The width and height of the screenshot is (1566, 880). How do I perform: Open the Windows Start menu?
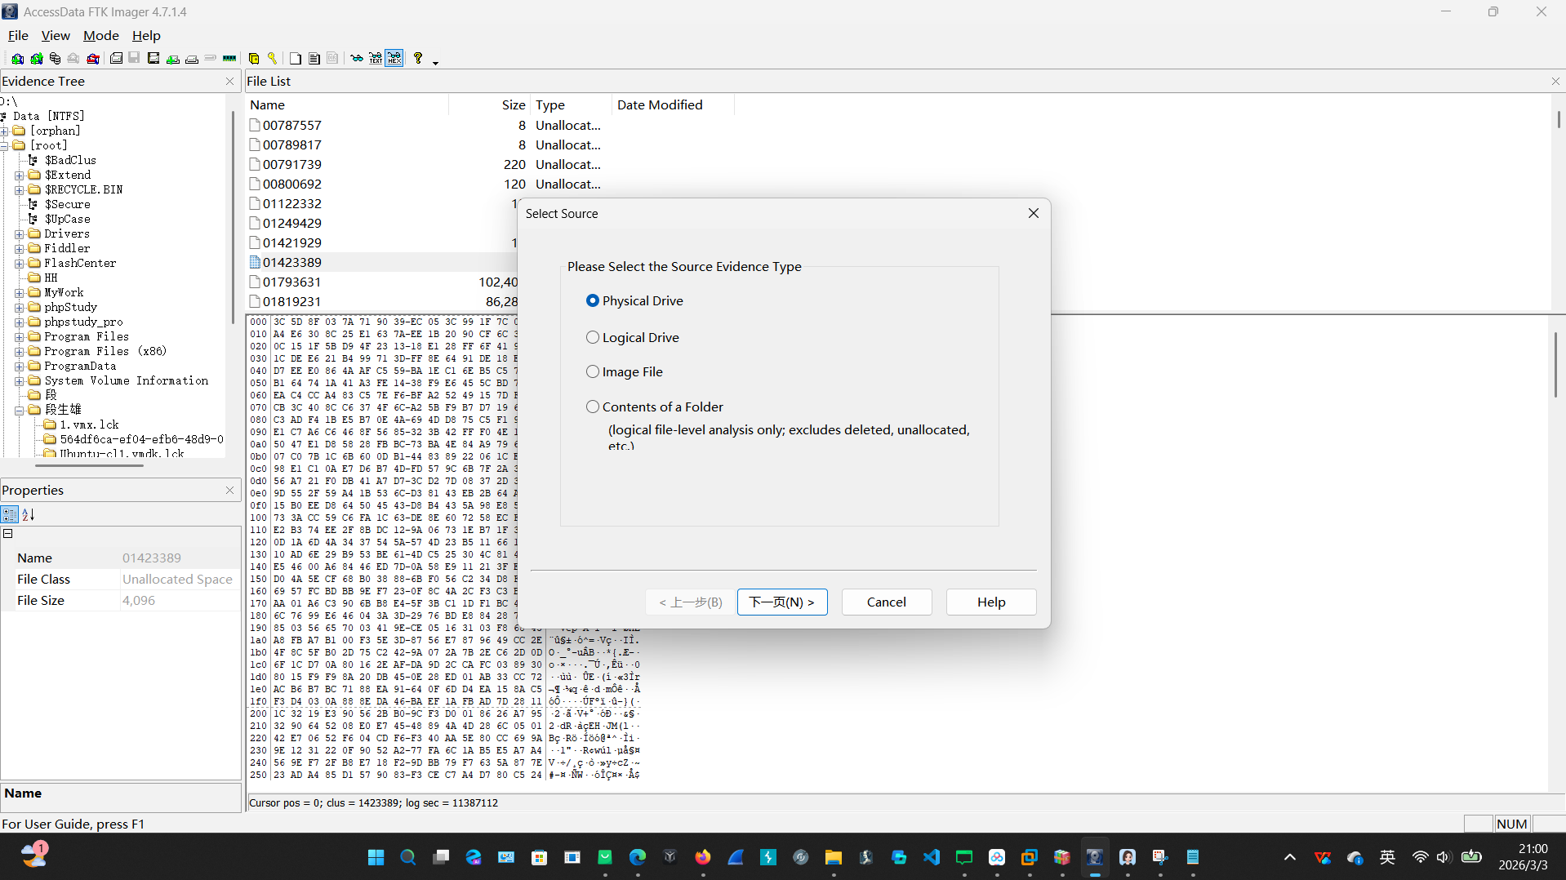tap(376, 857)
